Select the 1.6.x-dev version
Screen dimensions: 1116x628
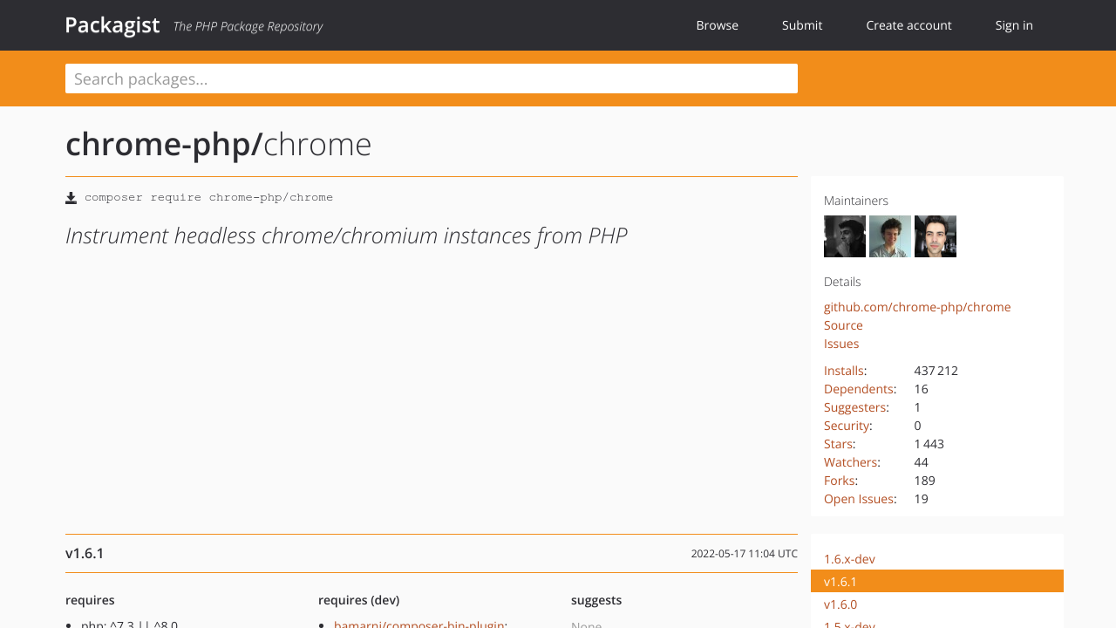(849, 558)
